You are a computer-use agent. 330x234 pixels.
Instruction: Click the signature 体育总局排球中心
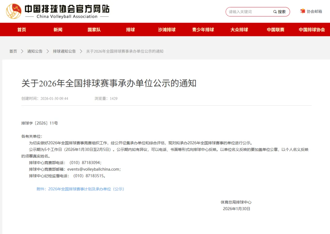coord(236,202)
